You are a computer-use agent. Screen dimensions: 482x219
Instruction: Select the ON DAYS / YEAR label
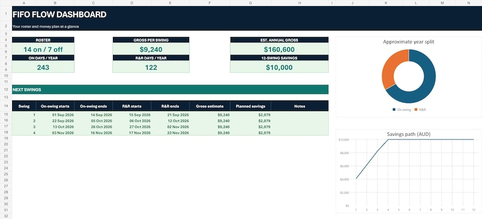tap(43, 58)
